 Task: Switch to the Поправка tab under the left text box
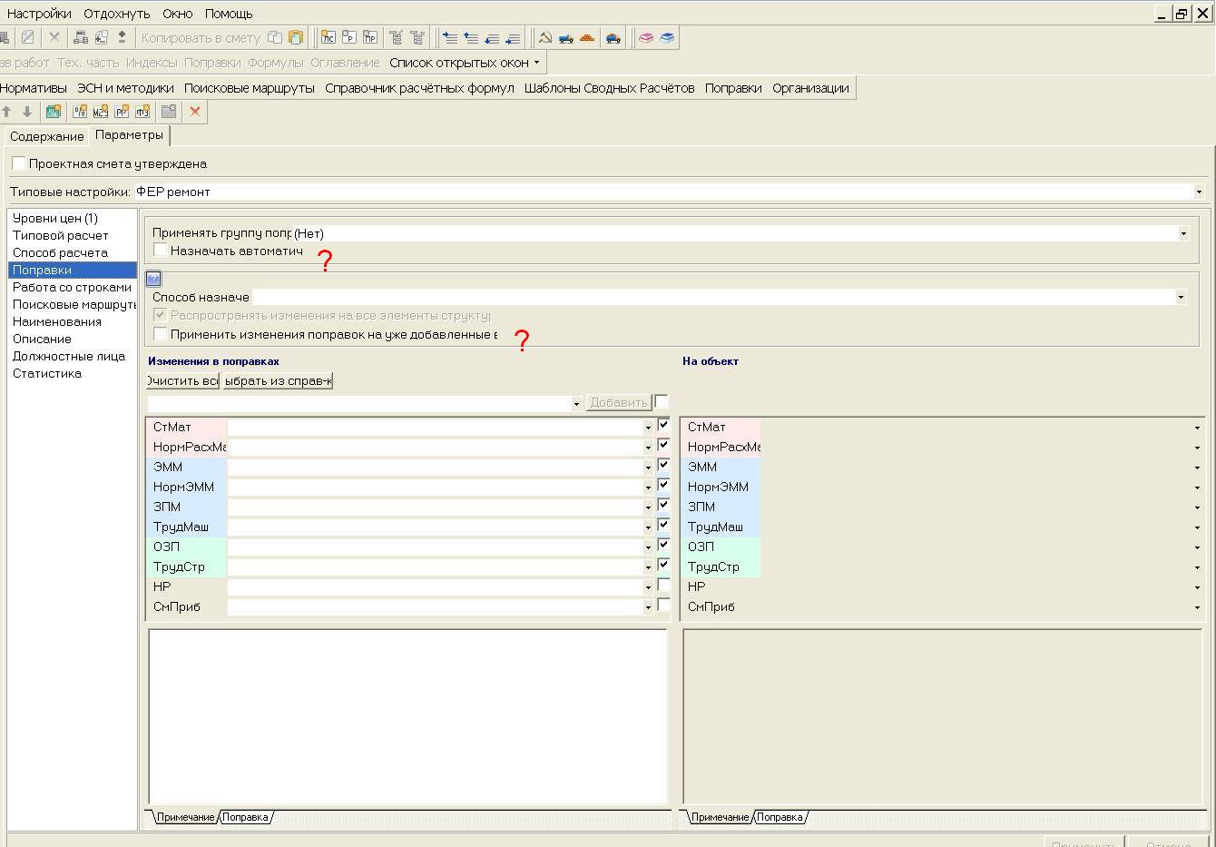tap(246, 817)
